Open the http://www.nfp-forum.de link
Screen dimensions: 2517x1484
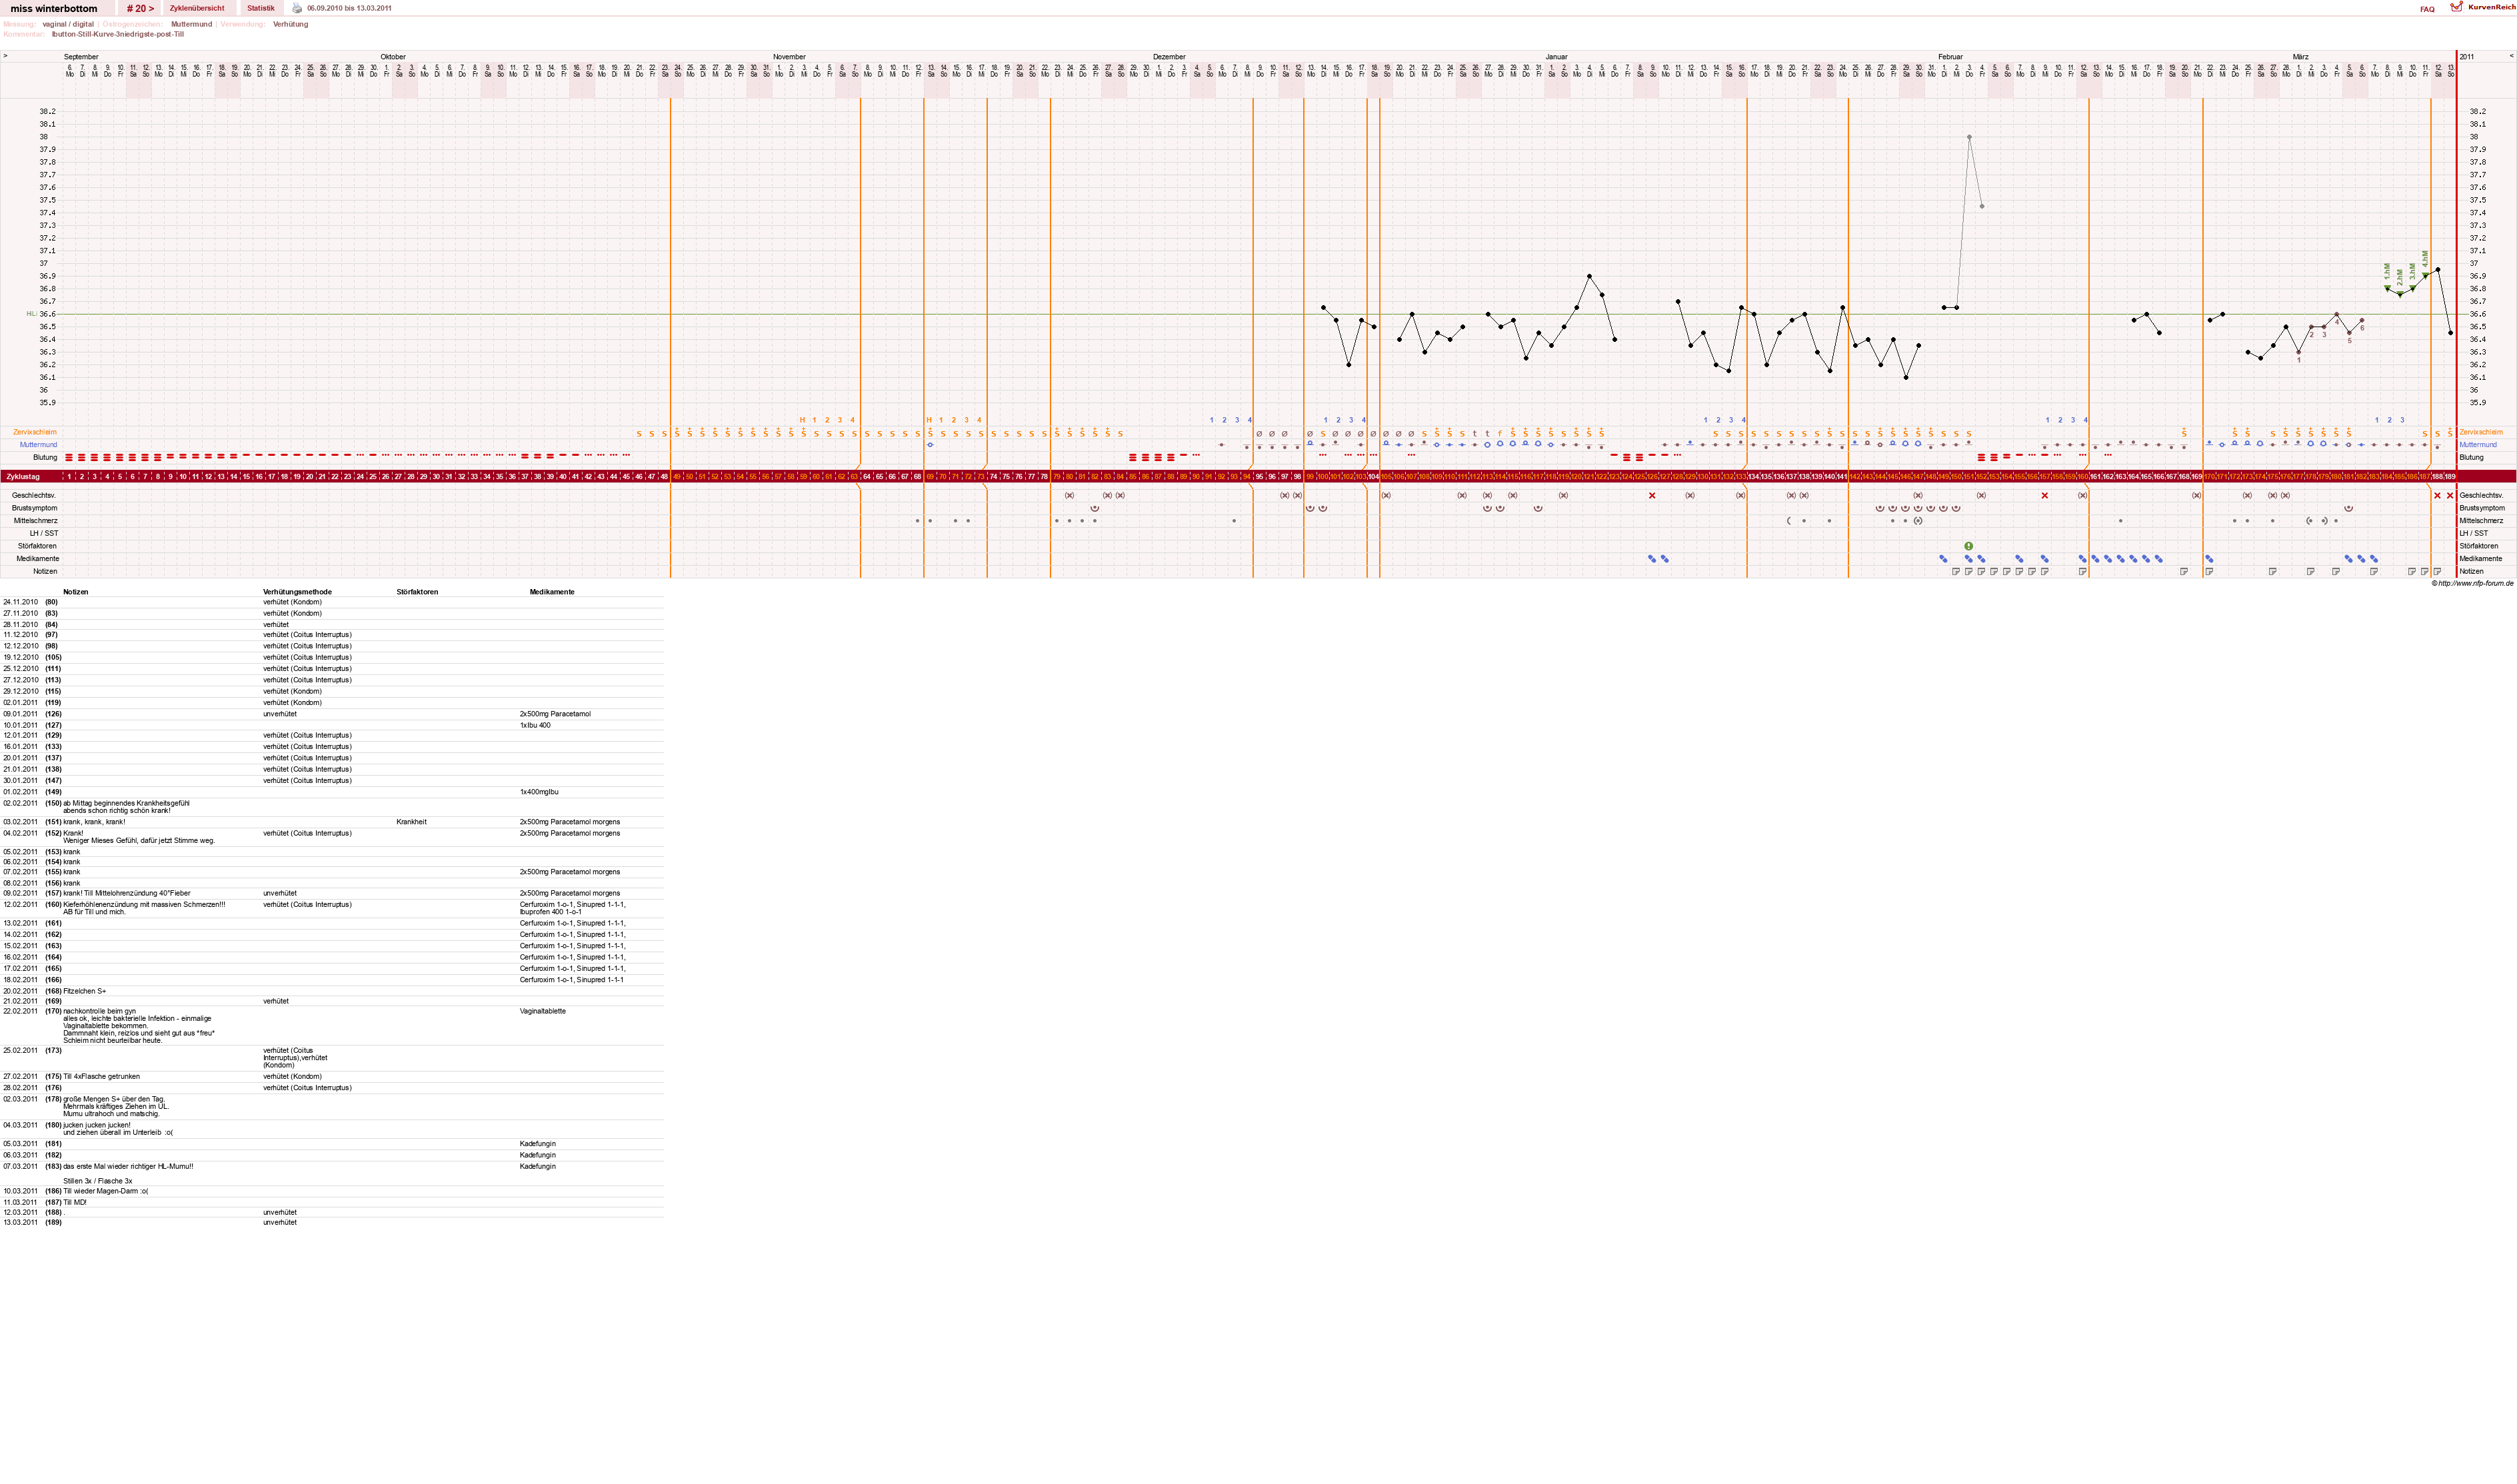coord(2475,583)
